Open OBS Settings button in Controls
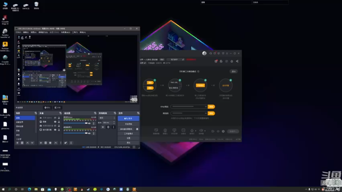 coord(129,138)
